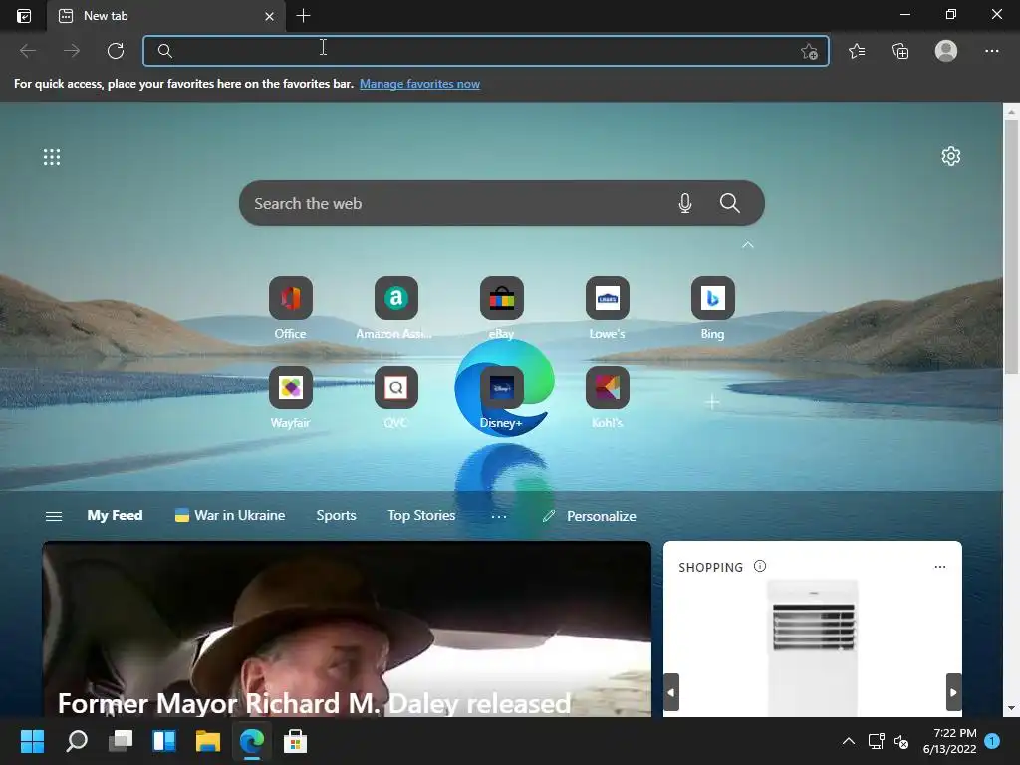This screenshot has height=765, width=1020.
Task: Go back using the back arrow
Action: point(28,51)
